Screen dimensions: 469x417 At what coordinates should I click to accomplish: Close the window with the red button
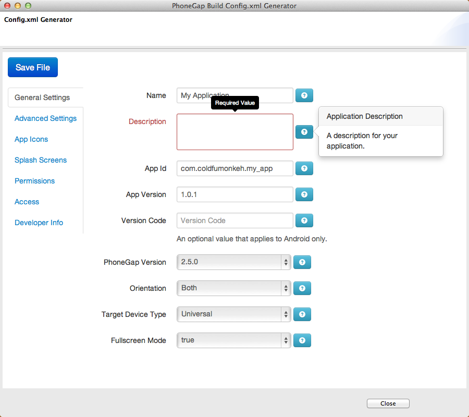pos(7,6)
